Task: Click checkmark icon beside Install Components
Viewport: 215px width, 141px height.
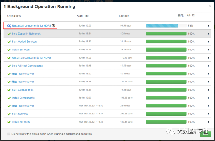Action: [x=9, y=98]
